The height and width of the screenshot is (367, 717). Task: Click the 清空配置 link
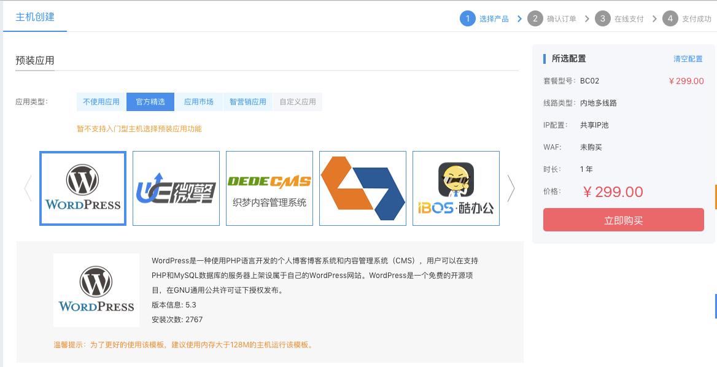pos(688,59)
